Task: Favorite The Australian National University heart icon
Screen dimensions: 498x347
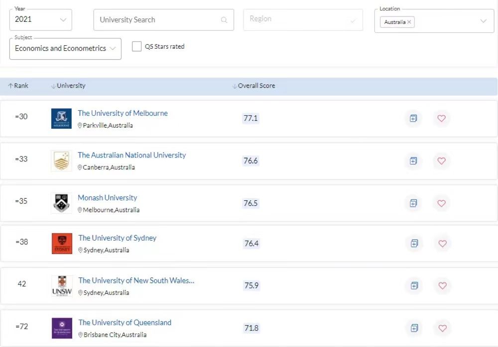Action: tap(441, 161)
